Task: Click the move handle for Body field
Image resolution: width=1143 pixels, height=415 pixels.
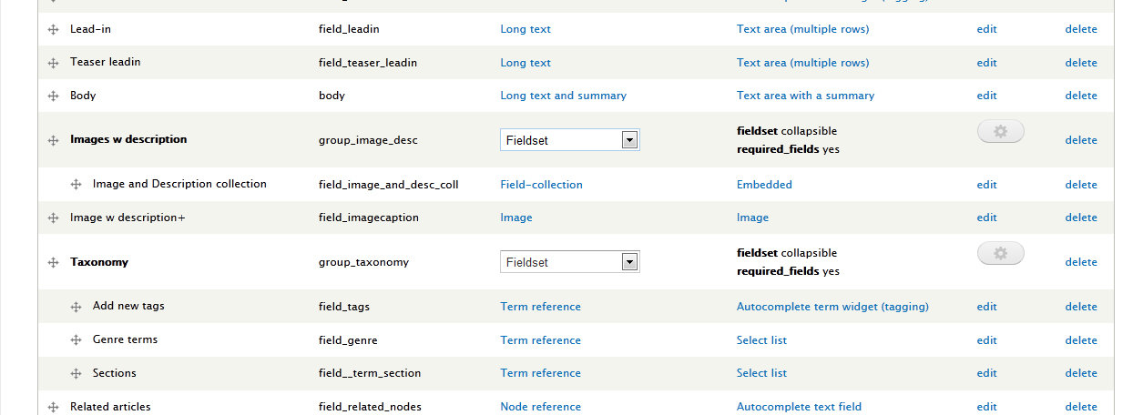Action: (53, 96)
